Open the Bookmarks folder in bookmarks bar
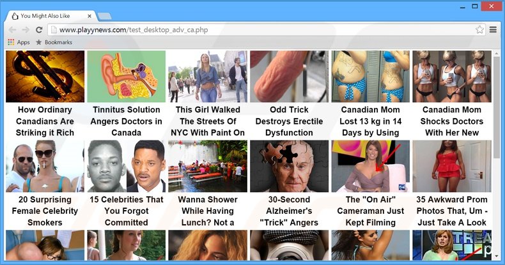Viewport: 505px width, 265px height. (x=54, y=42)
